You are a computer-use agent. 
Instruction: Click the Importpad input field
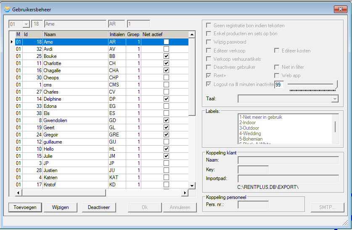click(x=288, y=179)
